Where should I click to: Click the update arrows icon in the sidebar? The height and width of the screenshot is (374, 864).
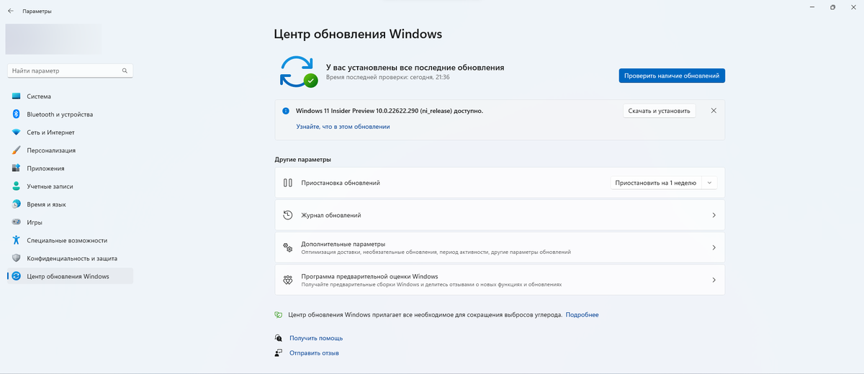click(x=16, y=276)
